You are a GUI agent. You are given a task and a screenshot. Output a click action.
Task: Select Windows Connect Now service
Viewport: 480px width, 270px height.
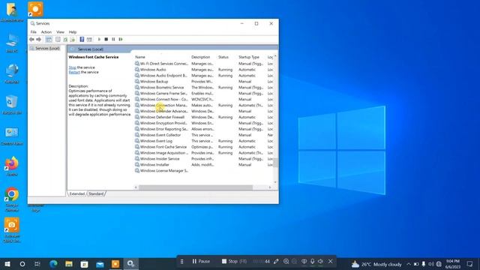[203, 99]
